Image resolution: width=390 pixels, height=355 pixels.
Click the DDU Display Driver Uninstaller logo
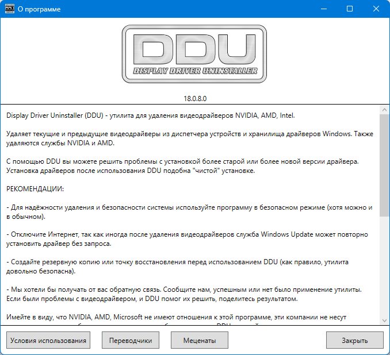coord(194,54)
